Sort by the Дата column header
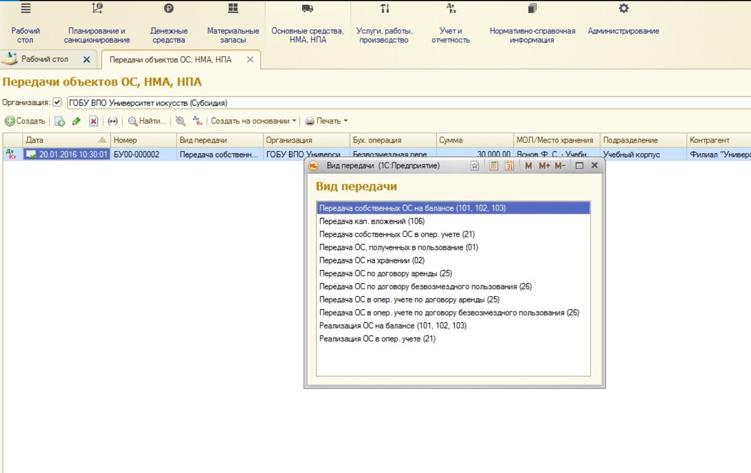The height and width of the screenshot is (473, 751). (66, 140)
